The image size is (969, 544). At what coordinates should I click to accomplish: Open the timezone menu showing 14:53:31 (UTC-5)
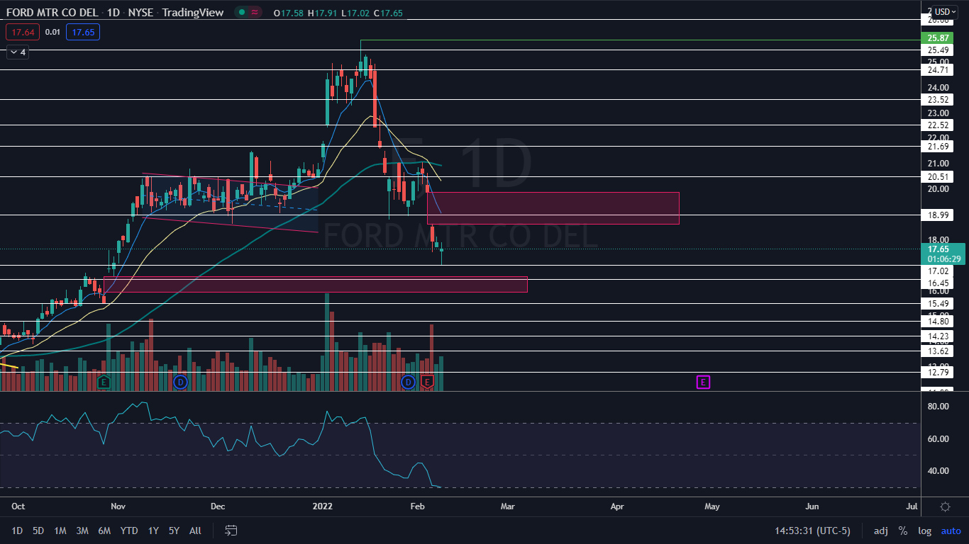click(813, 531)
